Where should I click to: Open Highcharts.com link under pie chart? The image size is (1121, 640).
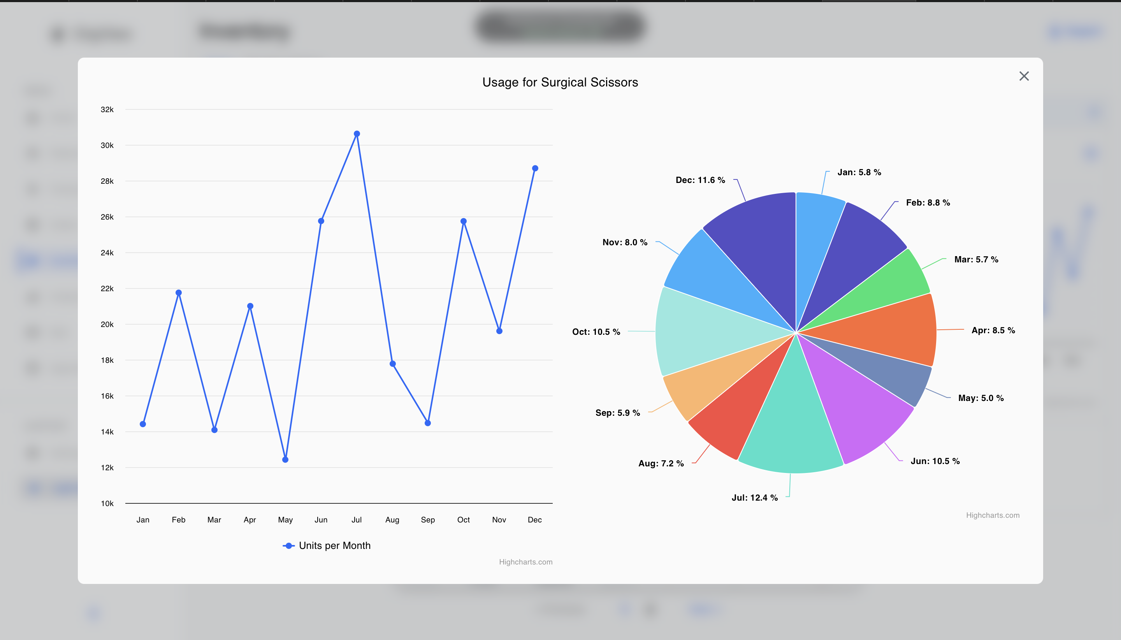pos(992,515)
